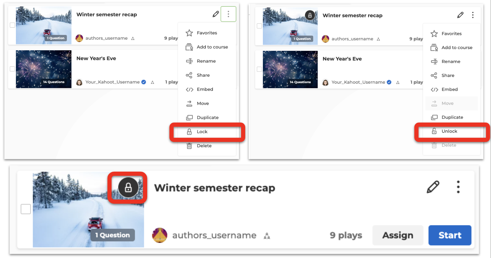Click the pencil edit icon in the bottom panel
This screenshot has height=258, width=491.
point(433,187)
